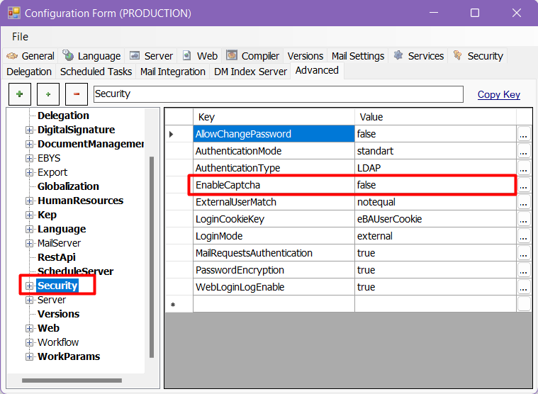Screen dimensions: 538x394
Task: Expand the HumanResources tree node
Action: tap(29, 201)
